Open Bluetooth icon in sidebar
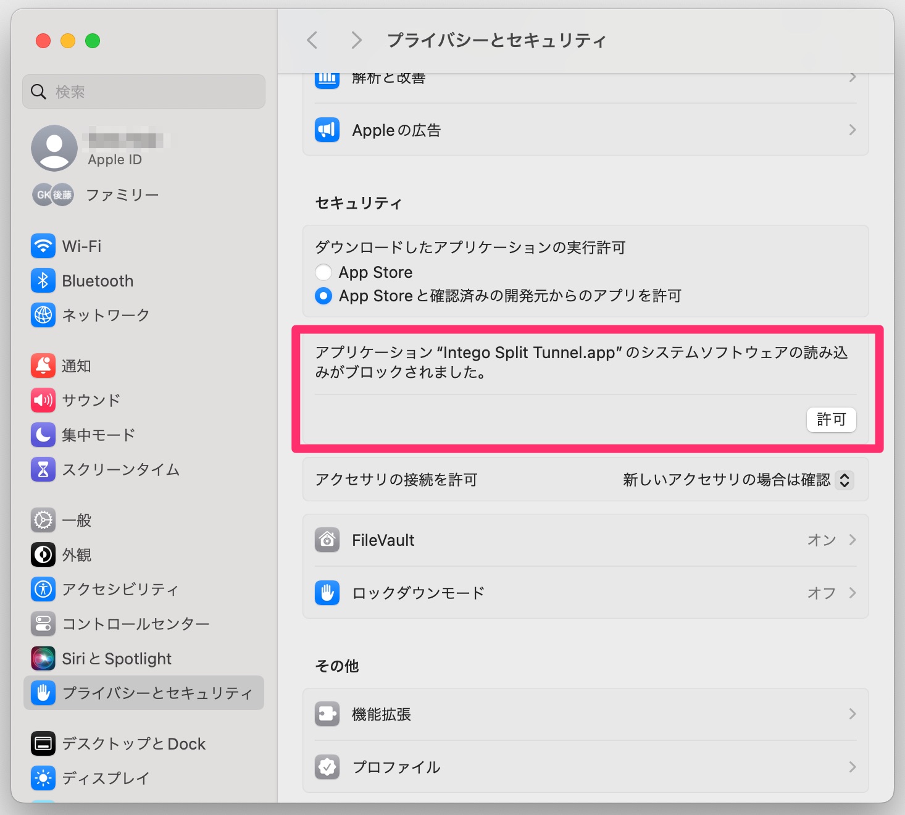The height and width of the screenshot is (815, 905). [x=43, y=281]
